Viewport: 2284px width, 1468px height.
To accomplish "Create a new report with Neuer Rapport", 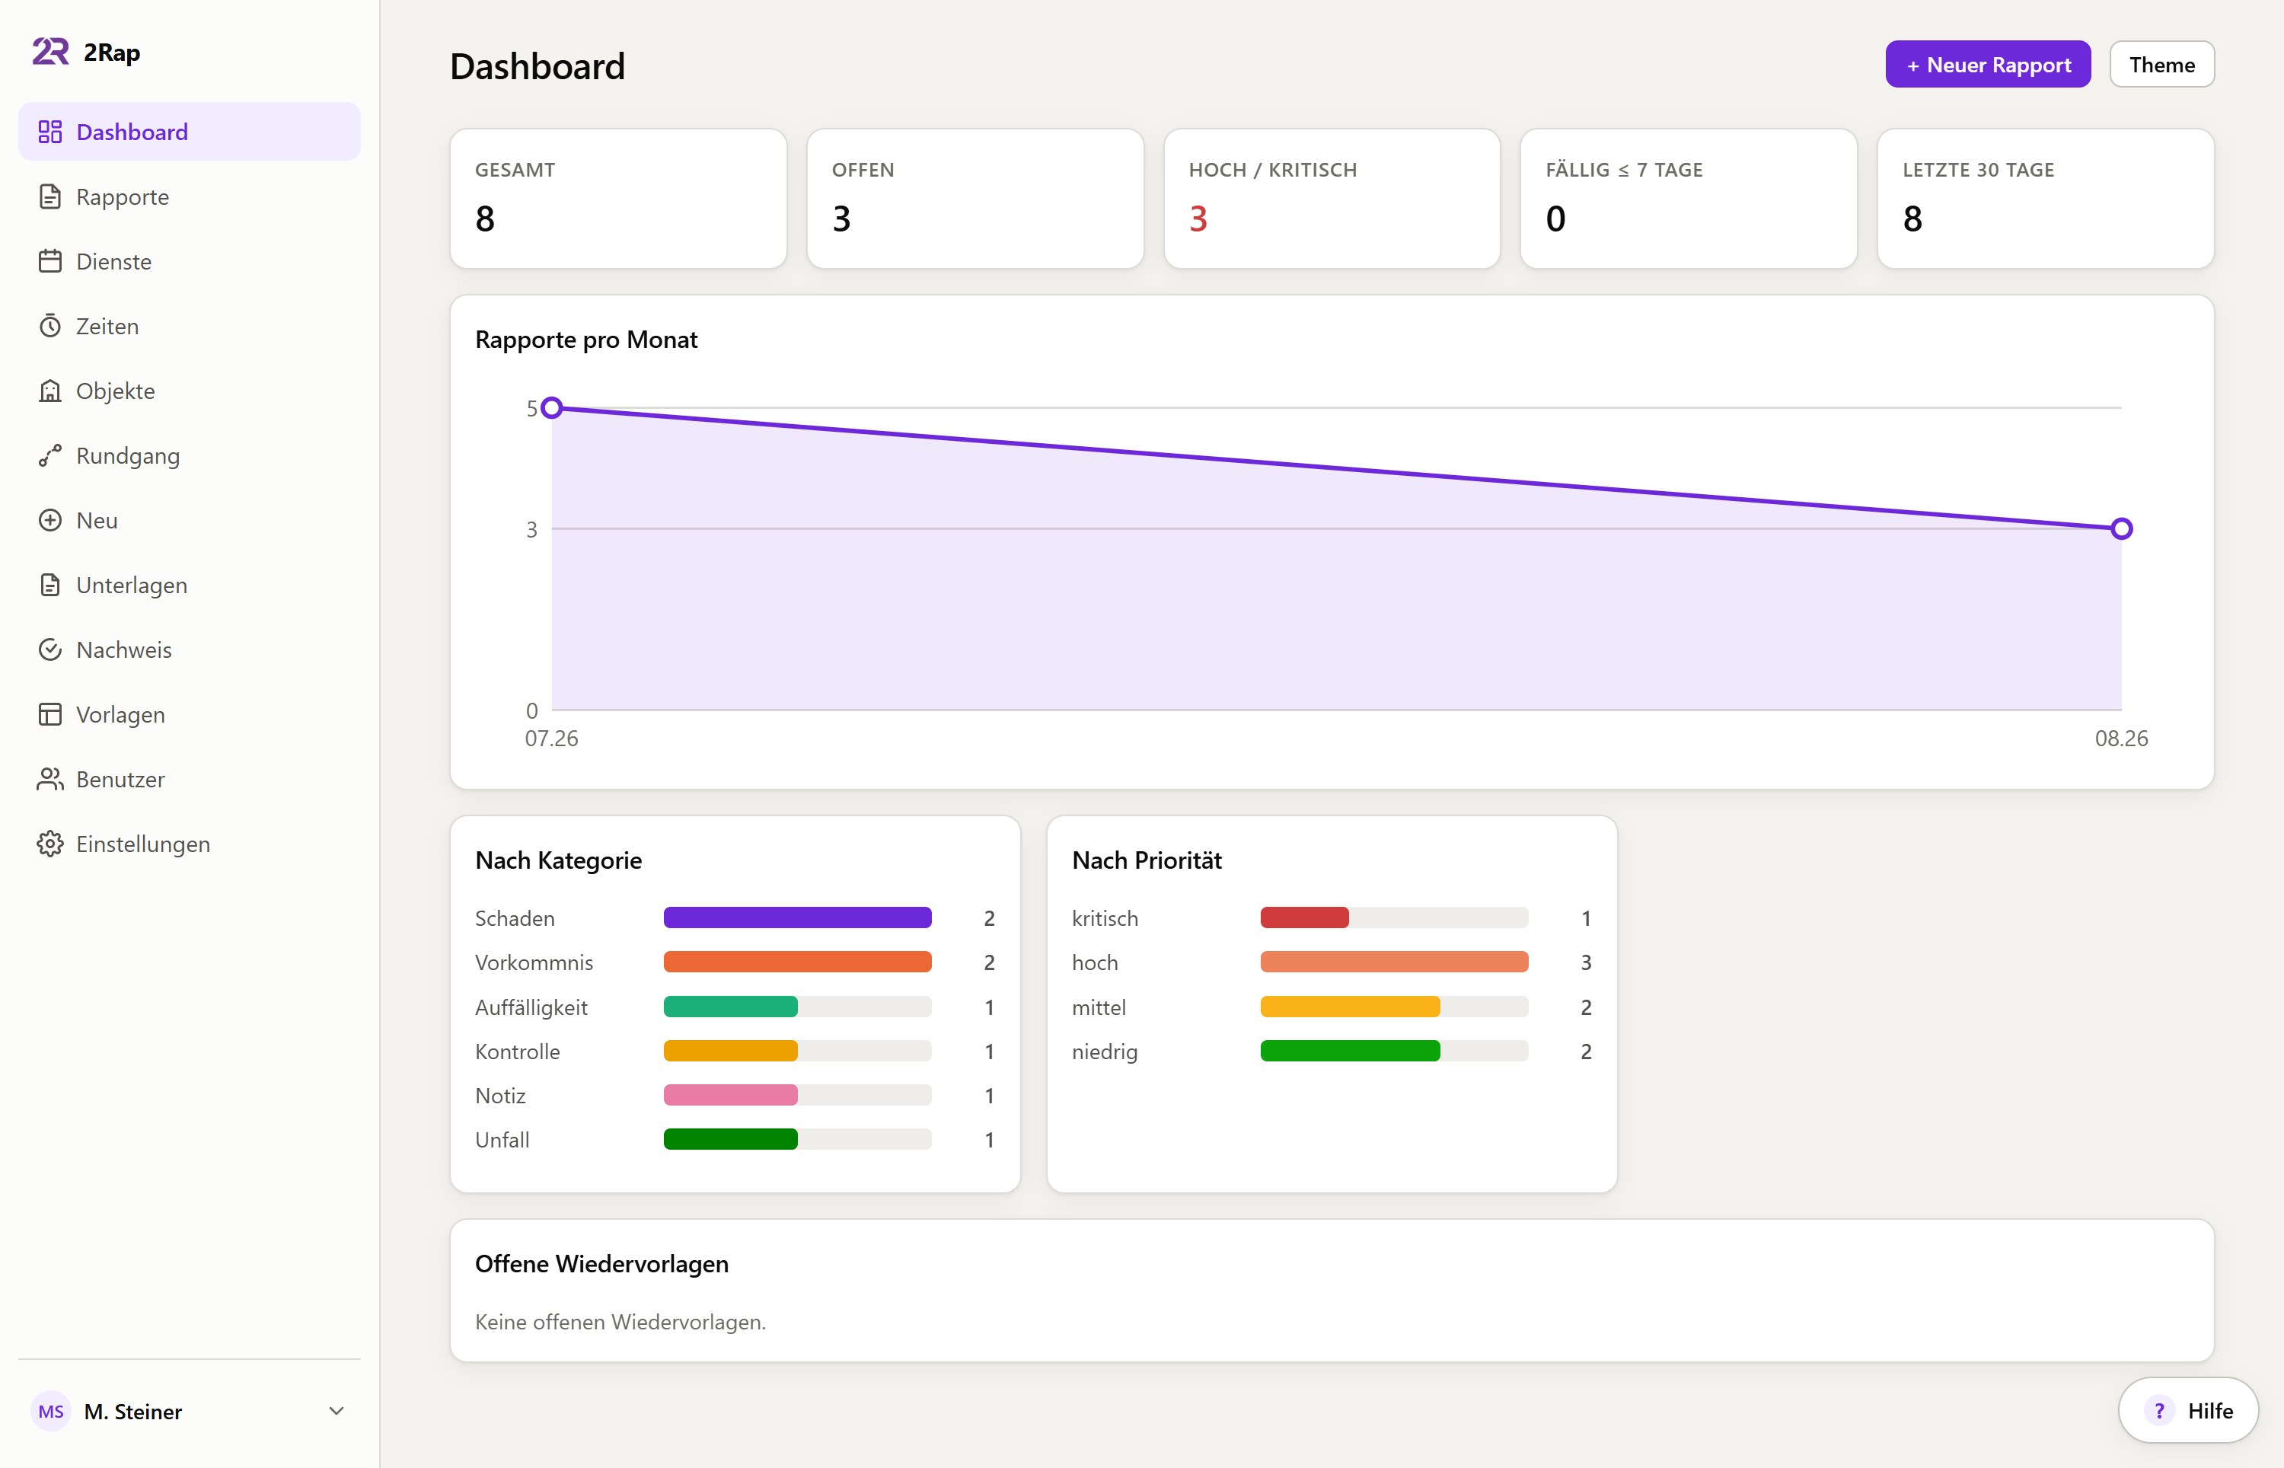I will pyautogui.click(x=1988, y=65).
